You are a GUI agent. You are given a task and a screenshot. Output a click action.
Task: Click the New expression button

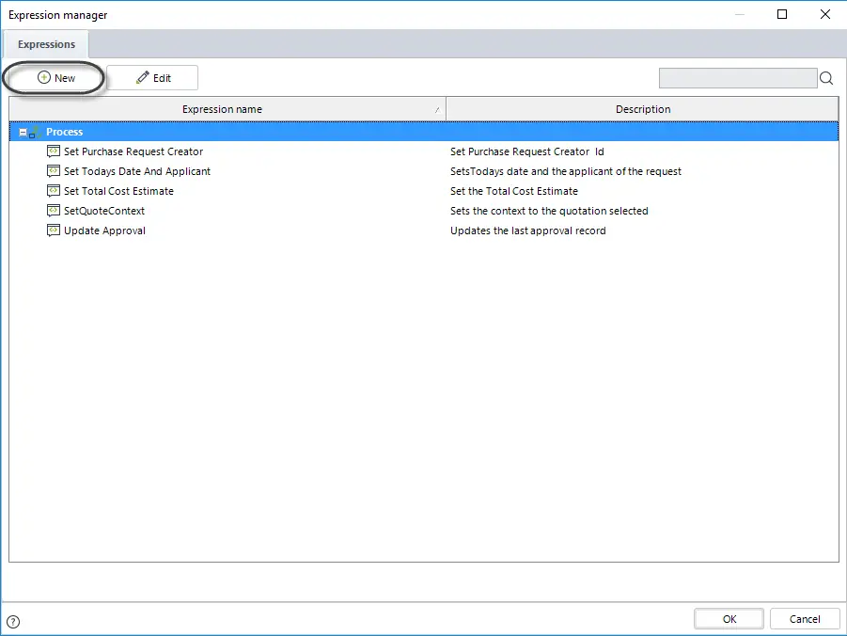point(55,78)
